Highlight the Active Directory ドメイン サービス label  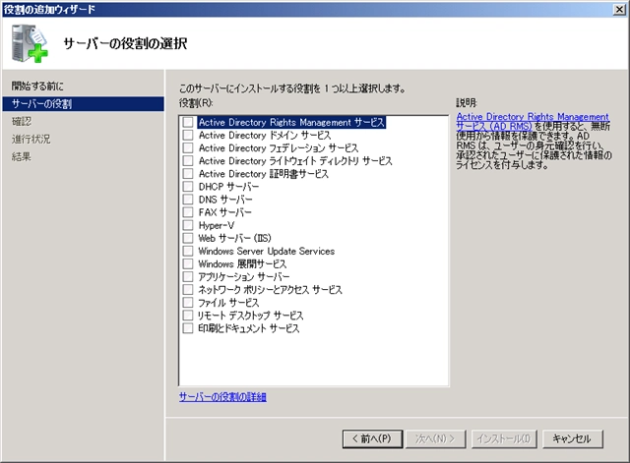pyautogui.click(x=265, y=135)
